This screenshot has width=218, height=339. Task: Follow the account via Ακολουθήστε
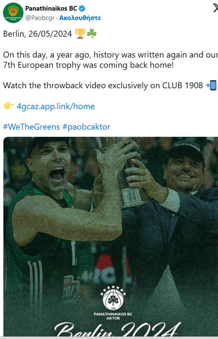[x=80, y=18]
